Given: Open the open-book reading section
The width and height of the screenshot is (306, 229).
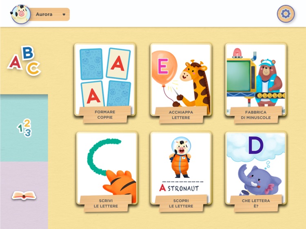Looking at the screenshot, I should (x=24, y=195).
